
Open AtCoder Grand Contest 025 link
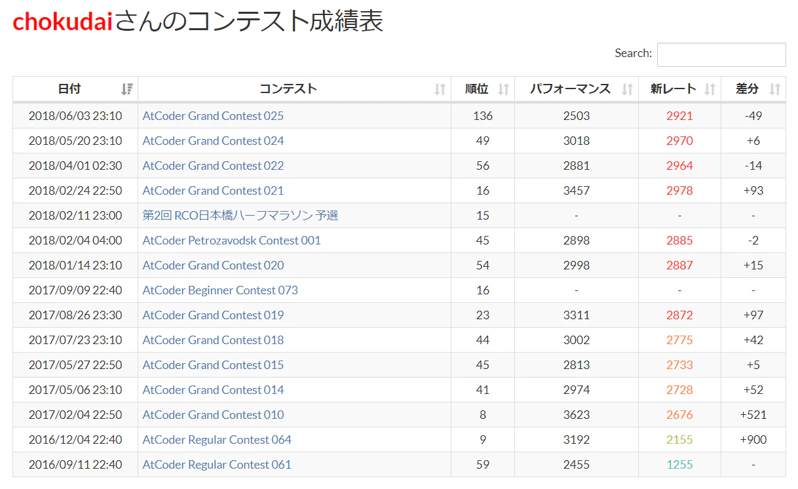213,116
